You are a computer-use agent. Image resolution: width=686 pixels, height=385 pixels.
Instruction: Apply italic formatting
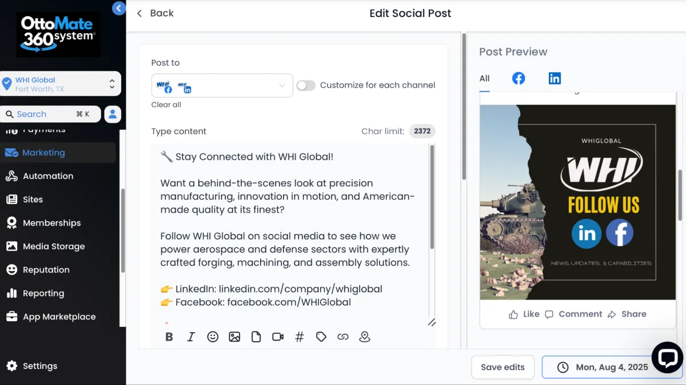pos(191,337)
